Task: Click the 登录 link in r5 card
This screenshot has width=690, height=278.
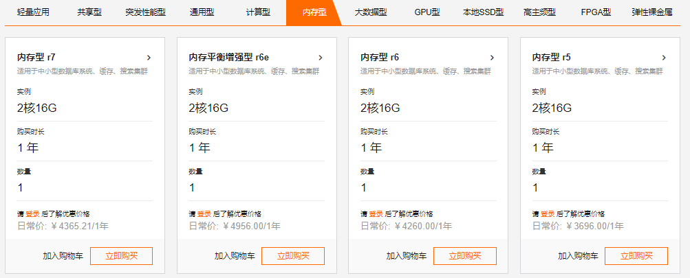Action: [x=547, y=214]
